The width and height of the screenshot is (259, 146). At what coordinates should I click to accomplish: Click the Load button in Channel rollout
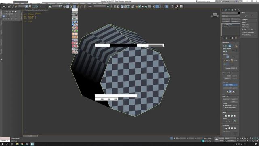(234, 102)
